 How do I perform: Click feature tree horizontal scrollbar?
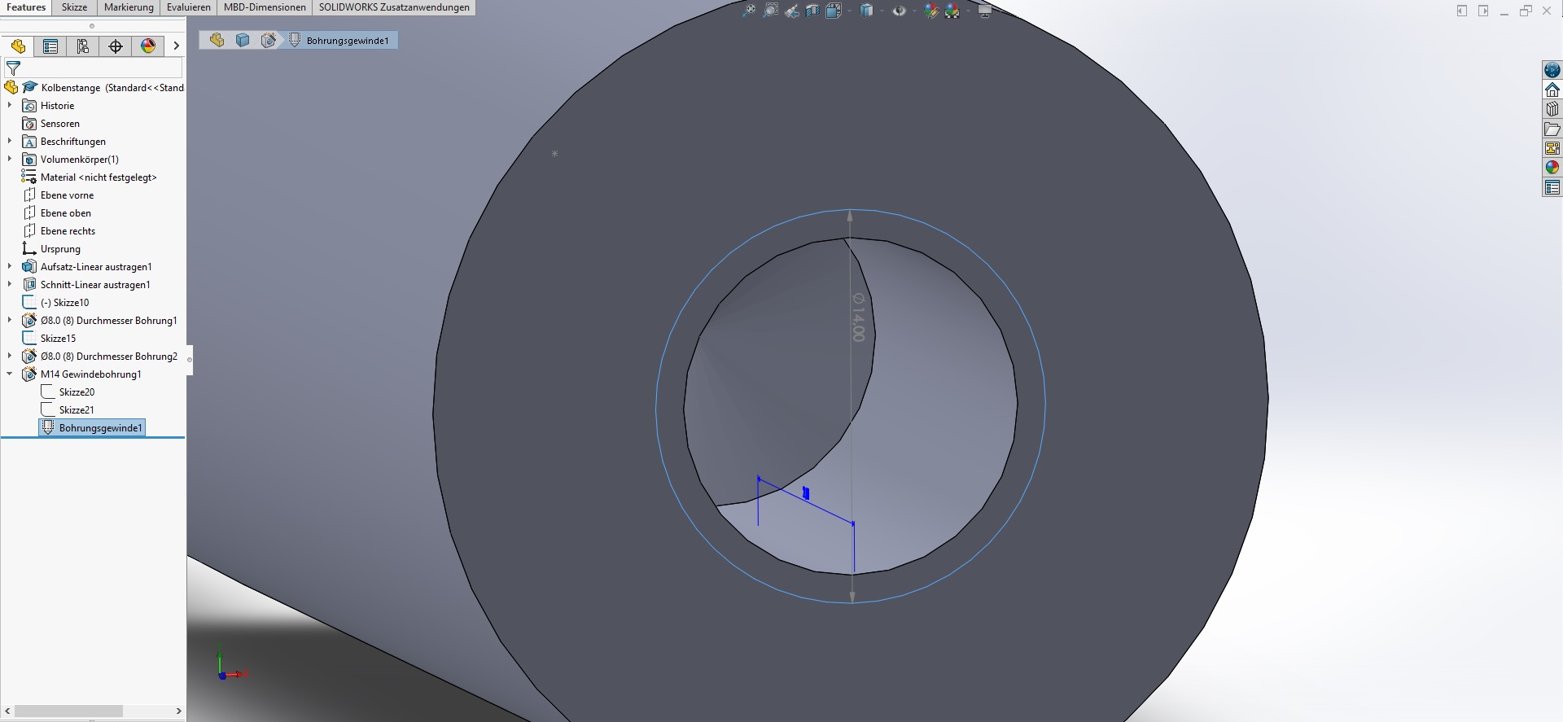point(68,711)
